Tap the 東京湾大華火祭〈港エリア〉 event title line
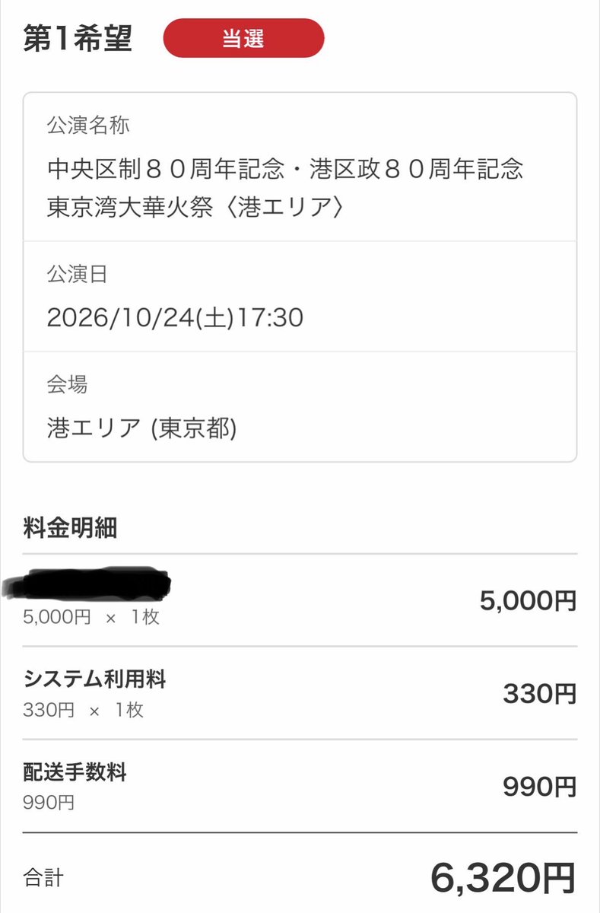Image resolution: width=600 pixels, height=913 pixels. (x=195, y=207)
